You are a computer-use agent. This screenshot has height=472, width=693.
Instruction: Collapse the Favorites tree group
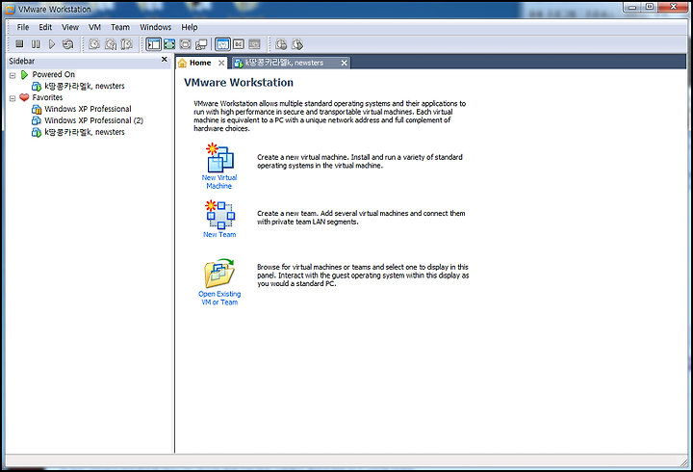click(13, 98)
